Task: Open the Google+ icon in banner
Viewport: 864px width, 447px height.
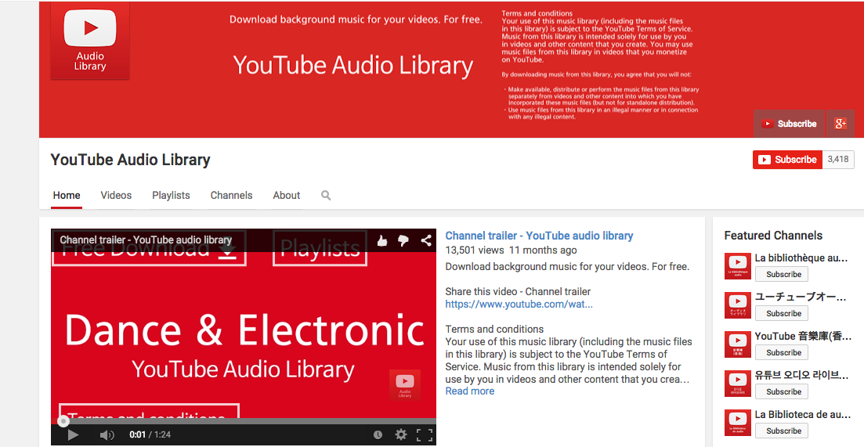Action: (x=841, y=124)
